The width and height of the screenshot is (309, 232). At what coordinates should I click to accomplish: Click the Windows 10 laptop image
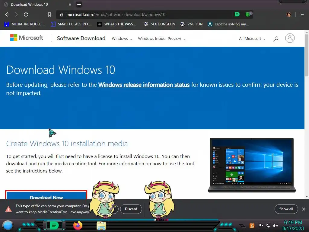[x=252, y=165]
